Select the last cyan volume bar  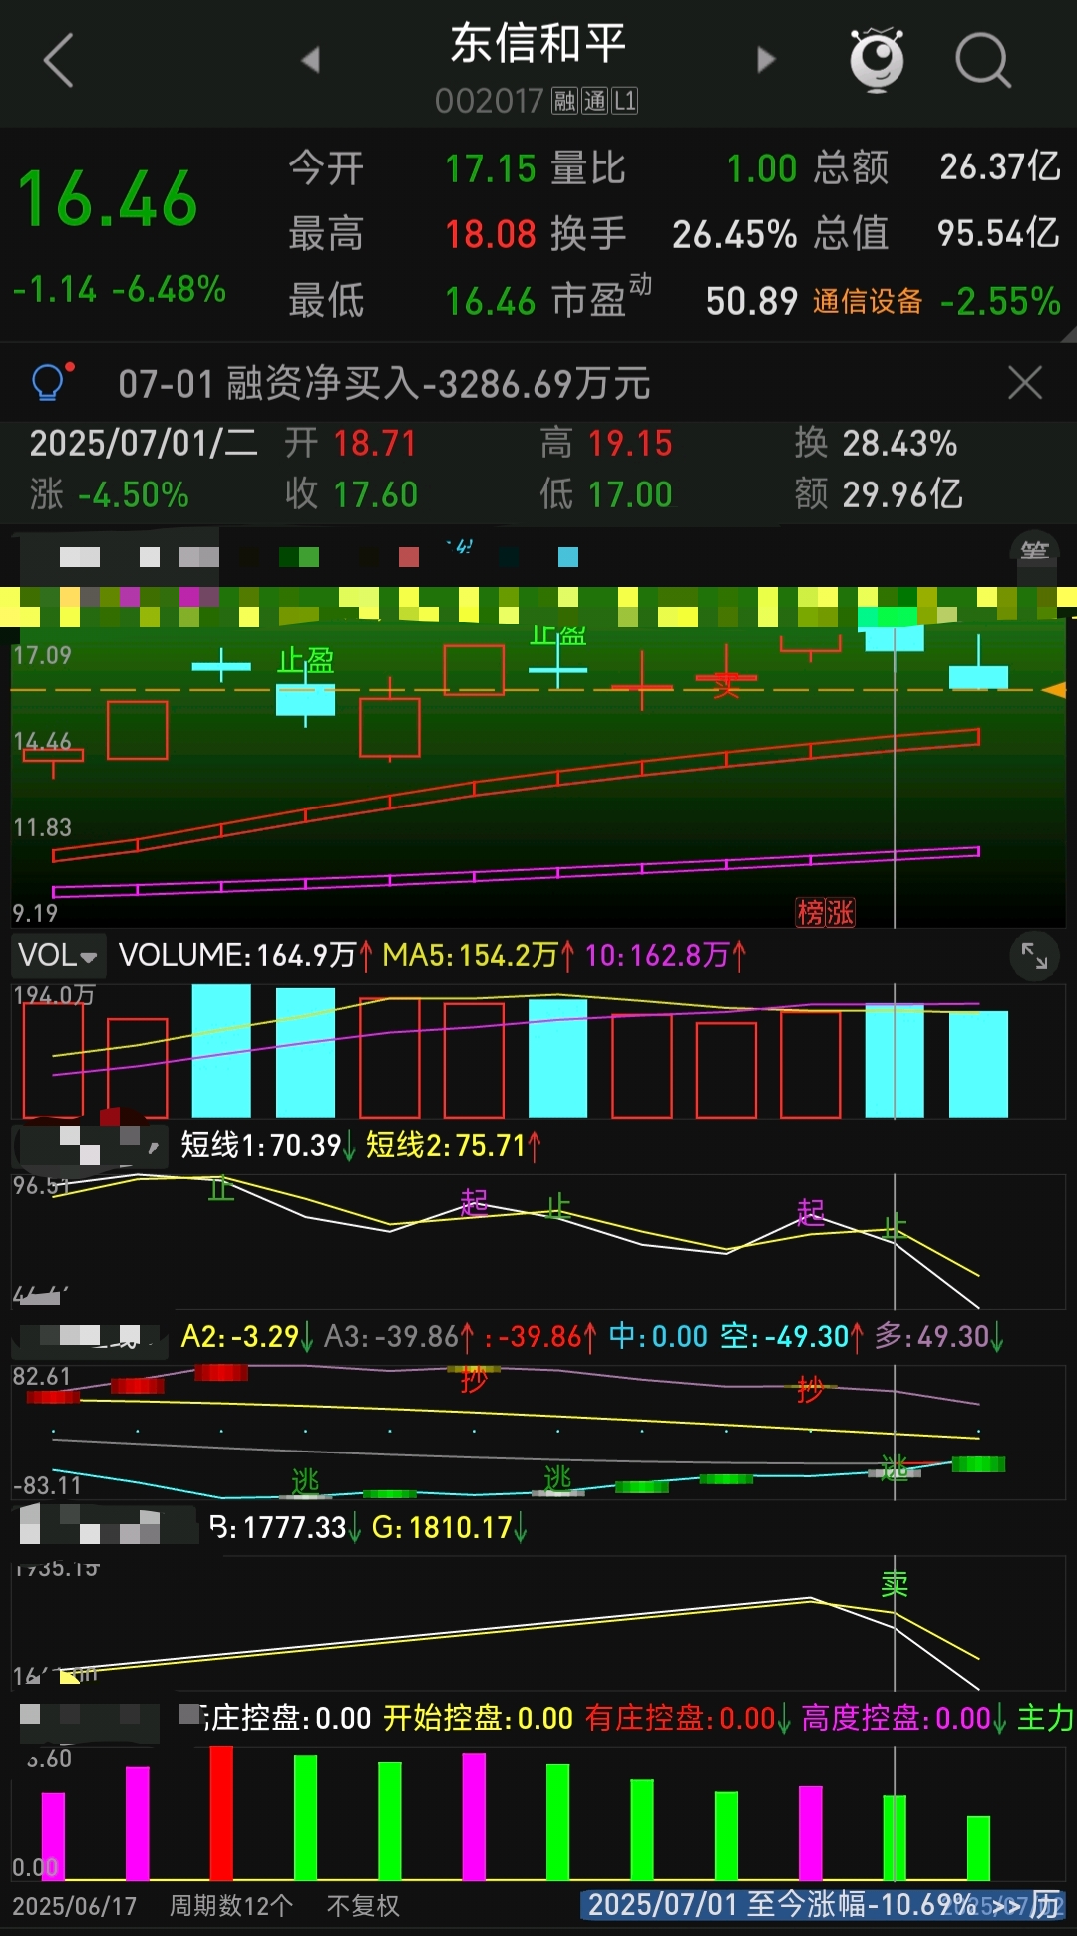tap(978, 1064)
